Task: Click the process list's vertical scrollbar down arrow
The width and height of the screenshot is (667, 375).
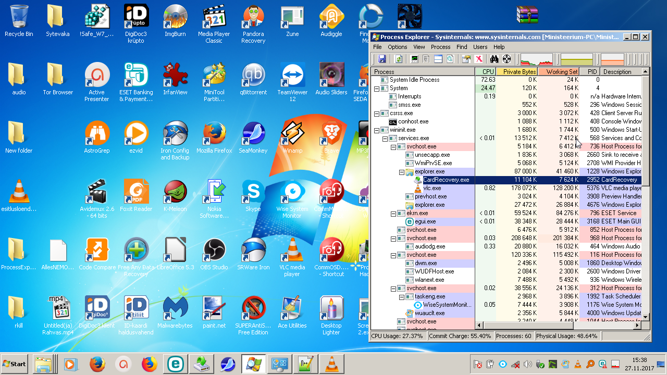Action: click(x=646, y=317)
